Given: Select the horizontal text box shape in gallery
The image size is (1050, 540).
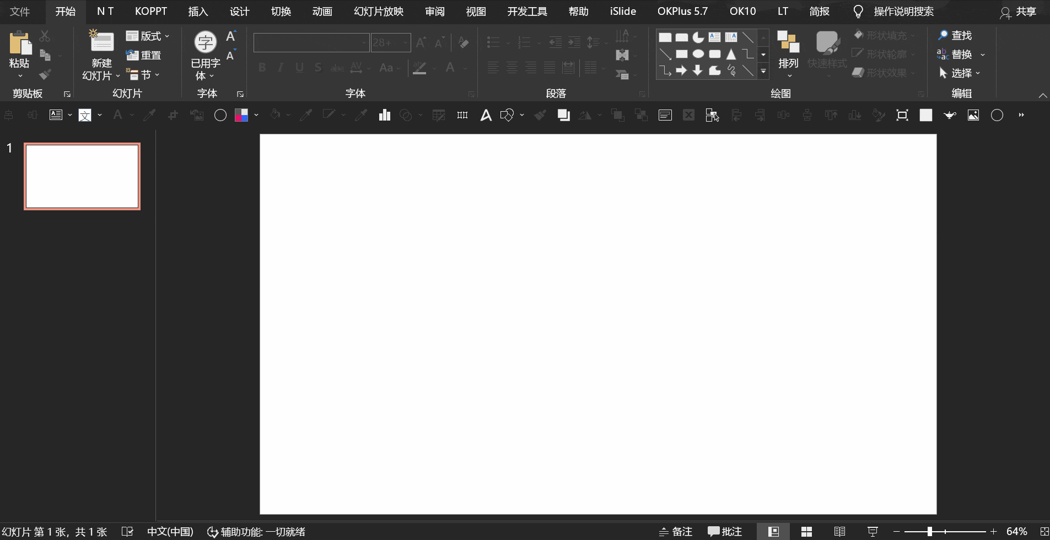Looking at the screenshot, I should point(714,37).
